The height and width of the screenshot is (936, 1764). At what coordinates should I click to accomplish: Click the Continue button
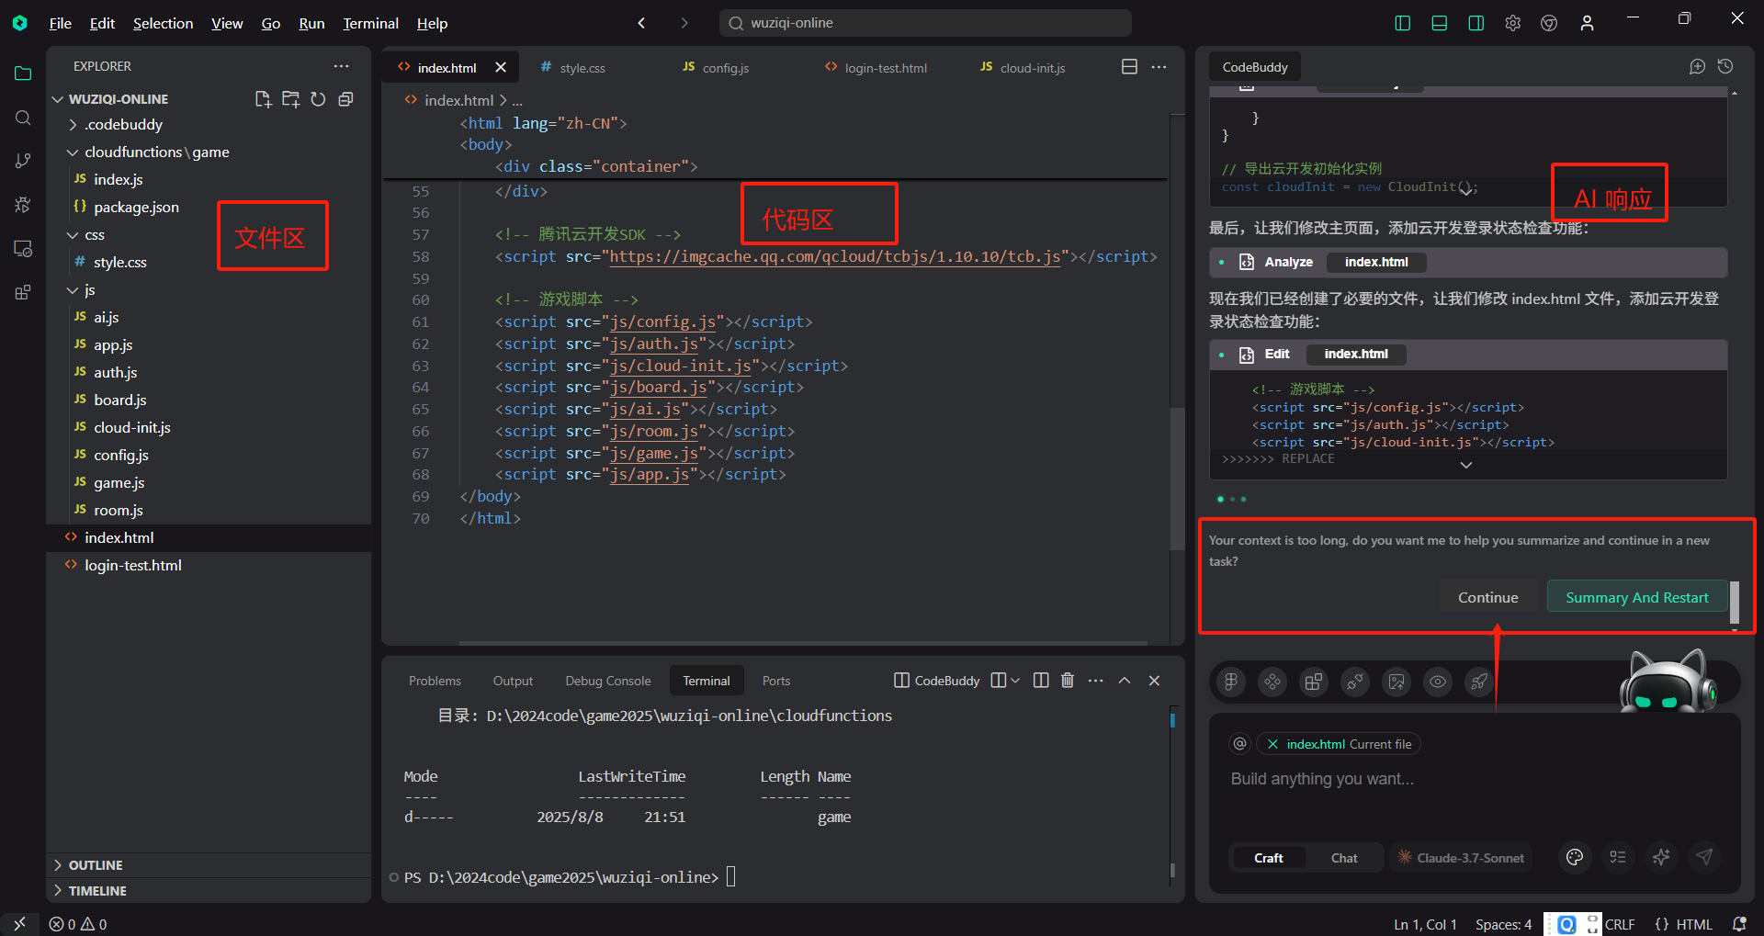tap(1487, 597)
